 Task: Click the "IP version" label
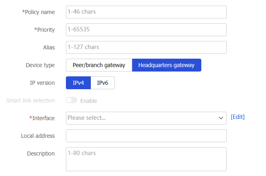tap(42, 83)
